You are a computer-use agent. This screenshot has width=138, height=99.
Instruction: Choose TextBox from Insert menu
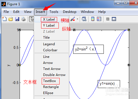(52, 81)
